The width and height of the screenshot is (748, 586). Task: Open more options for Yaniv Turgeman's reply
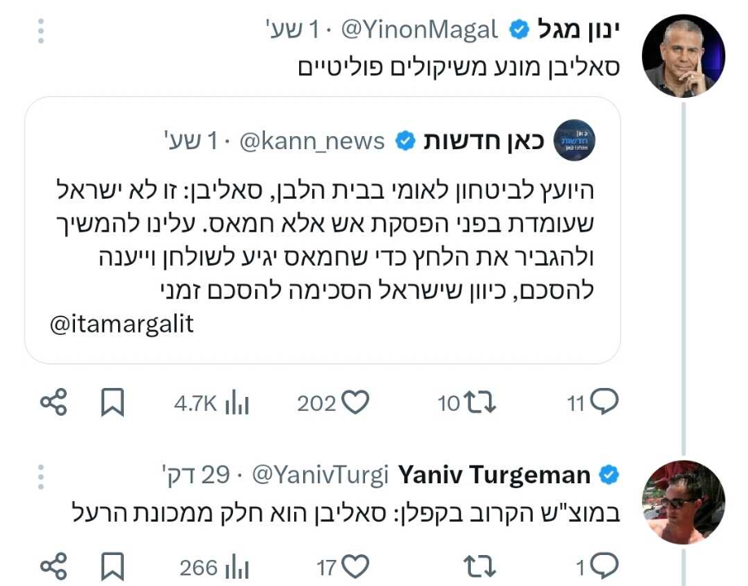click(x=42, y=475)
